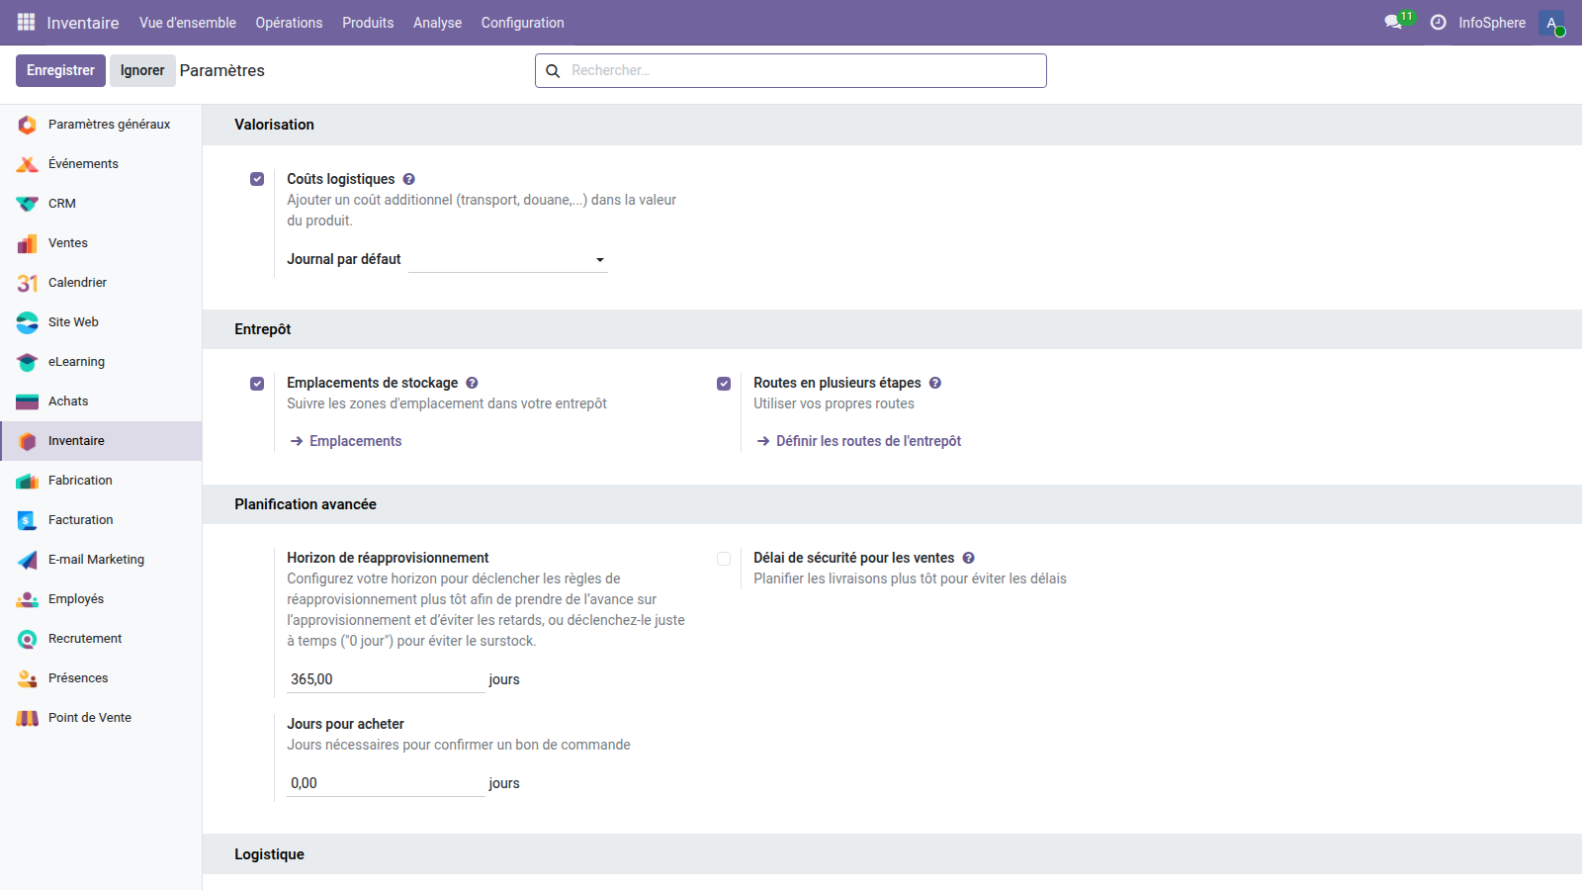Uncheck Emplacements de stockage
1582x890 pixels.
[x=257, y=384]
